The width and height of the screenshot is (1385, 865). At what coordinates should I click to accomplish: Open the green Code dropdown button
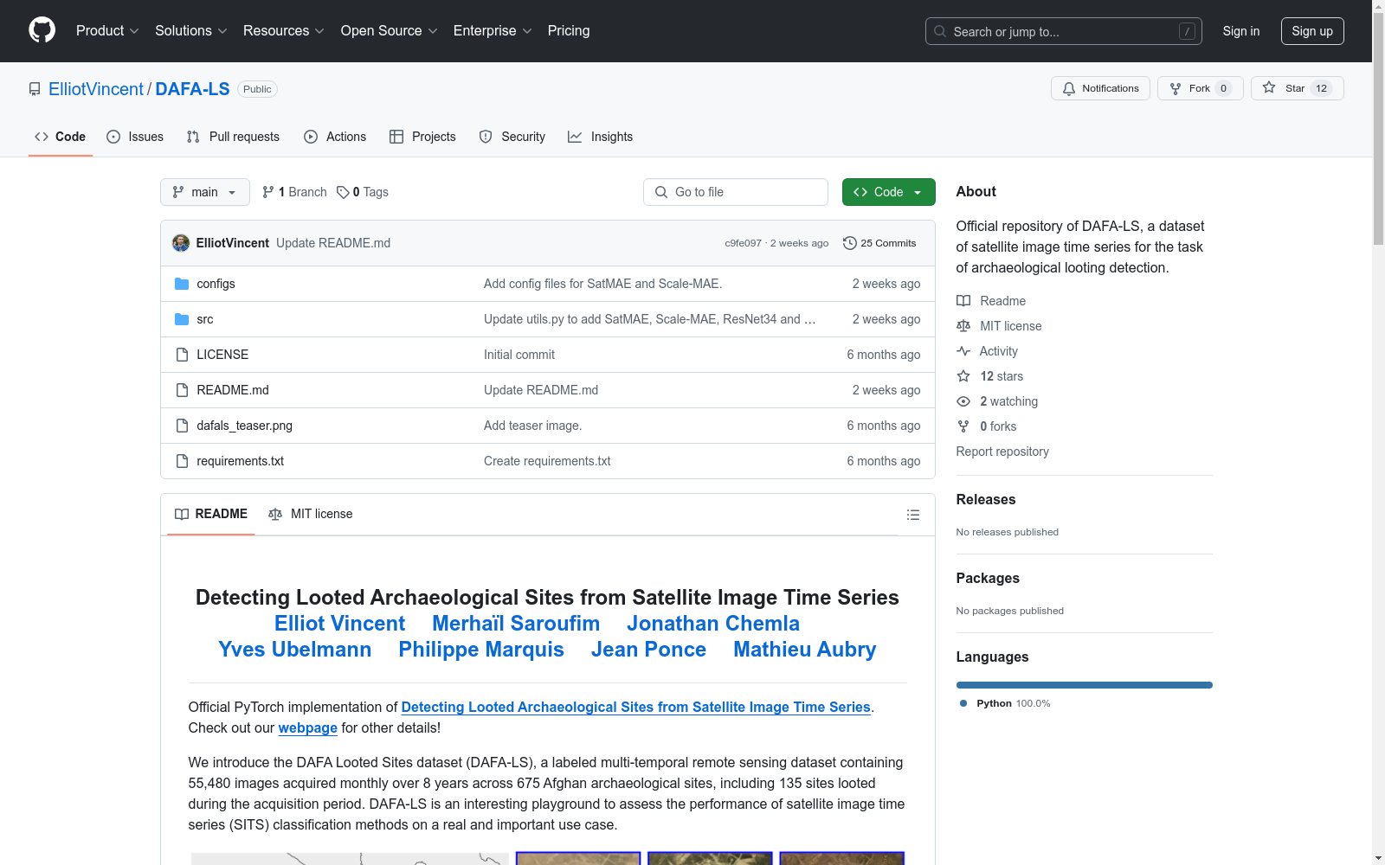pos(888,192)
